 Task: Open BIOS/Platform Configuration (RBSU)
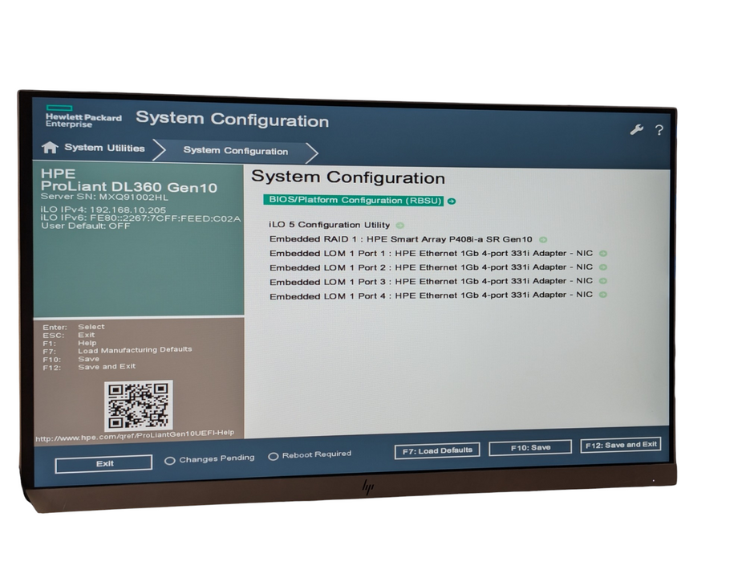pyautogui.click(x=354, y=200)
